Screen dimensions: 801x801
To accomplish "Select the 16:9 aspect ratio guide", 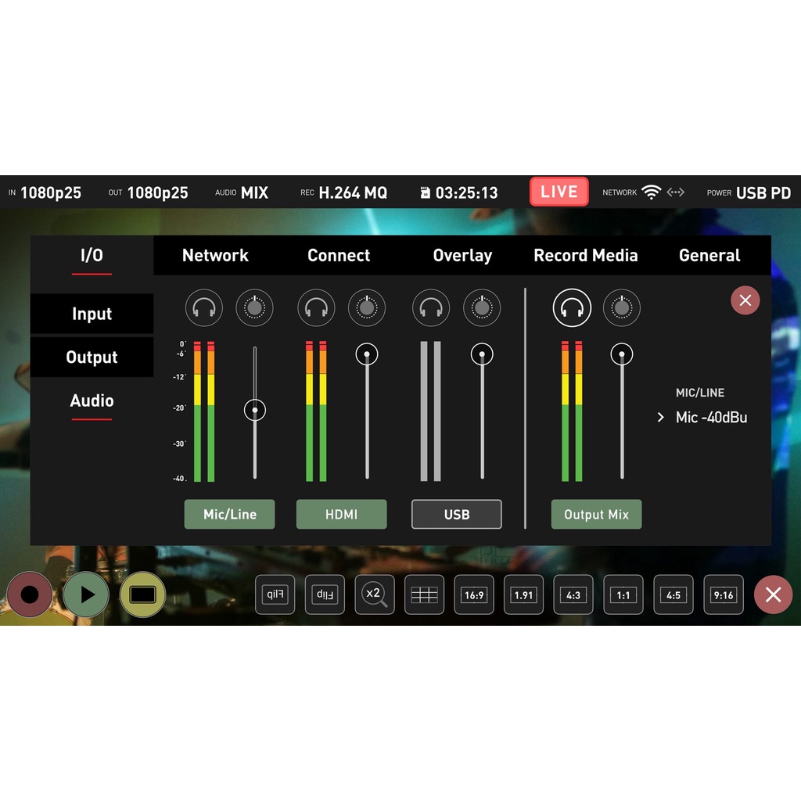I will (x=474, y=594).
